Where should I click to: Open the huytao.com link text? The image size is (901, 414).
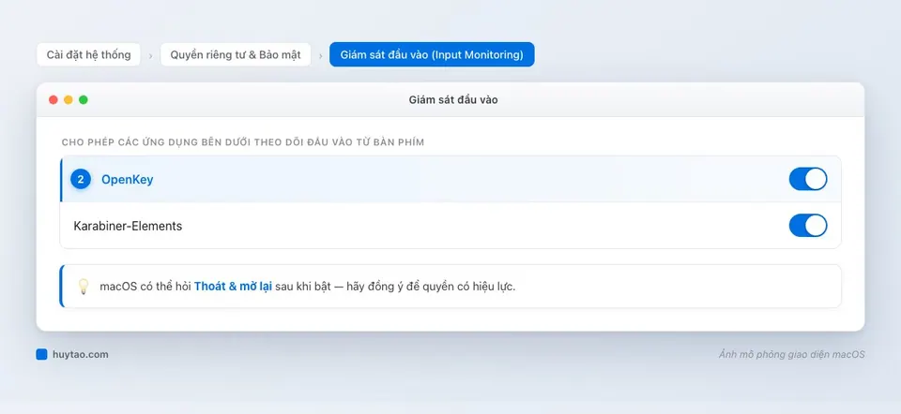coord(81,354)
